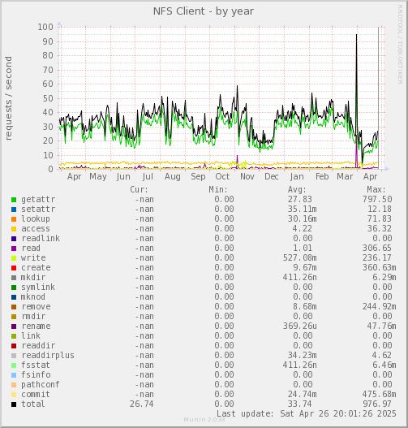Click the fsinfo legend swatch

click(x=14, y=375)
